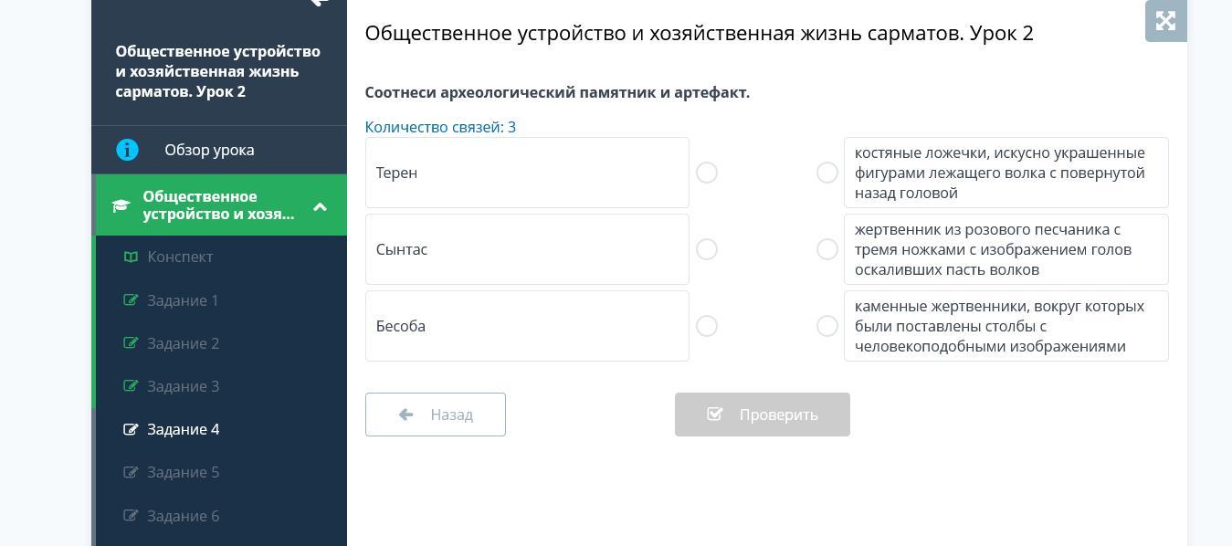Select the connector circle next to Сынтас

tap(706, 249)
